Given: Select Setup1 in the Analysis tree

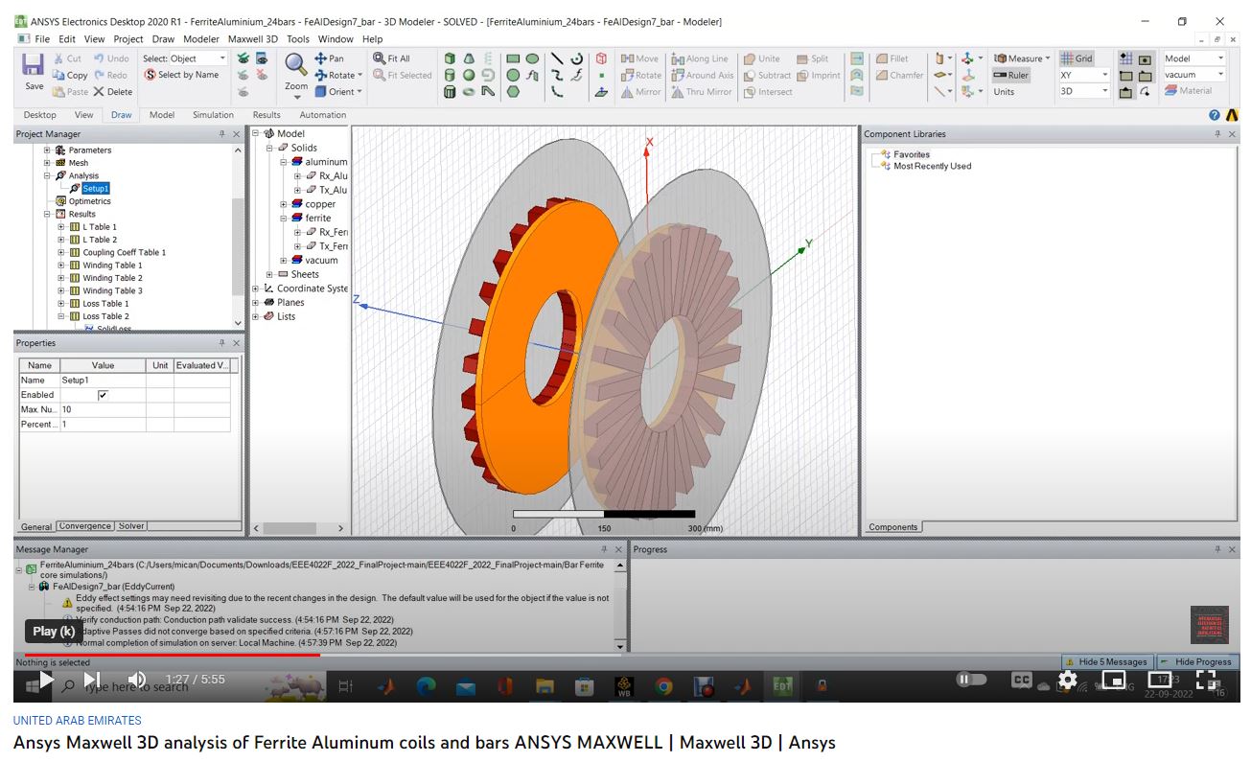Looking at the screenshot, I should 95,189.
